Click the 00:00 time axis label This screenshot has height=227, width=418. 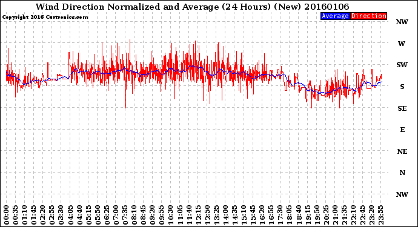[x=7, y=215]
